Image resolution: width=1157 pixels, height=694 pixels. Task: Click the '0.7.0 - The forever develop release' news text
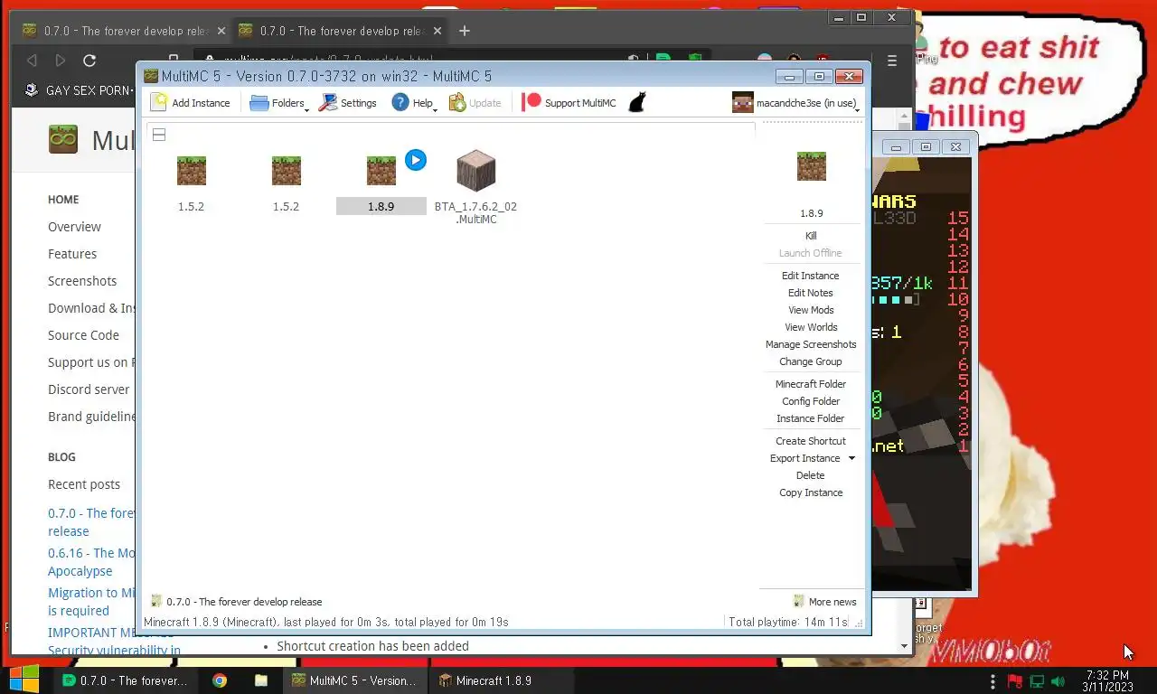click(x=244, y=602)
